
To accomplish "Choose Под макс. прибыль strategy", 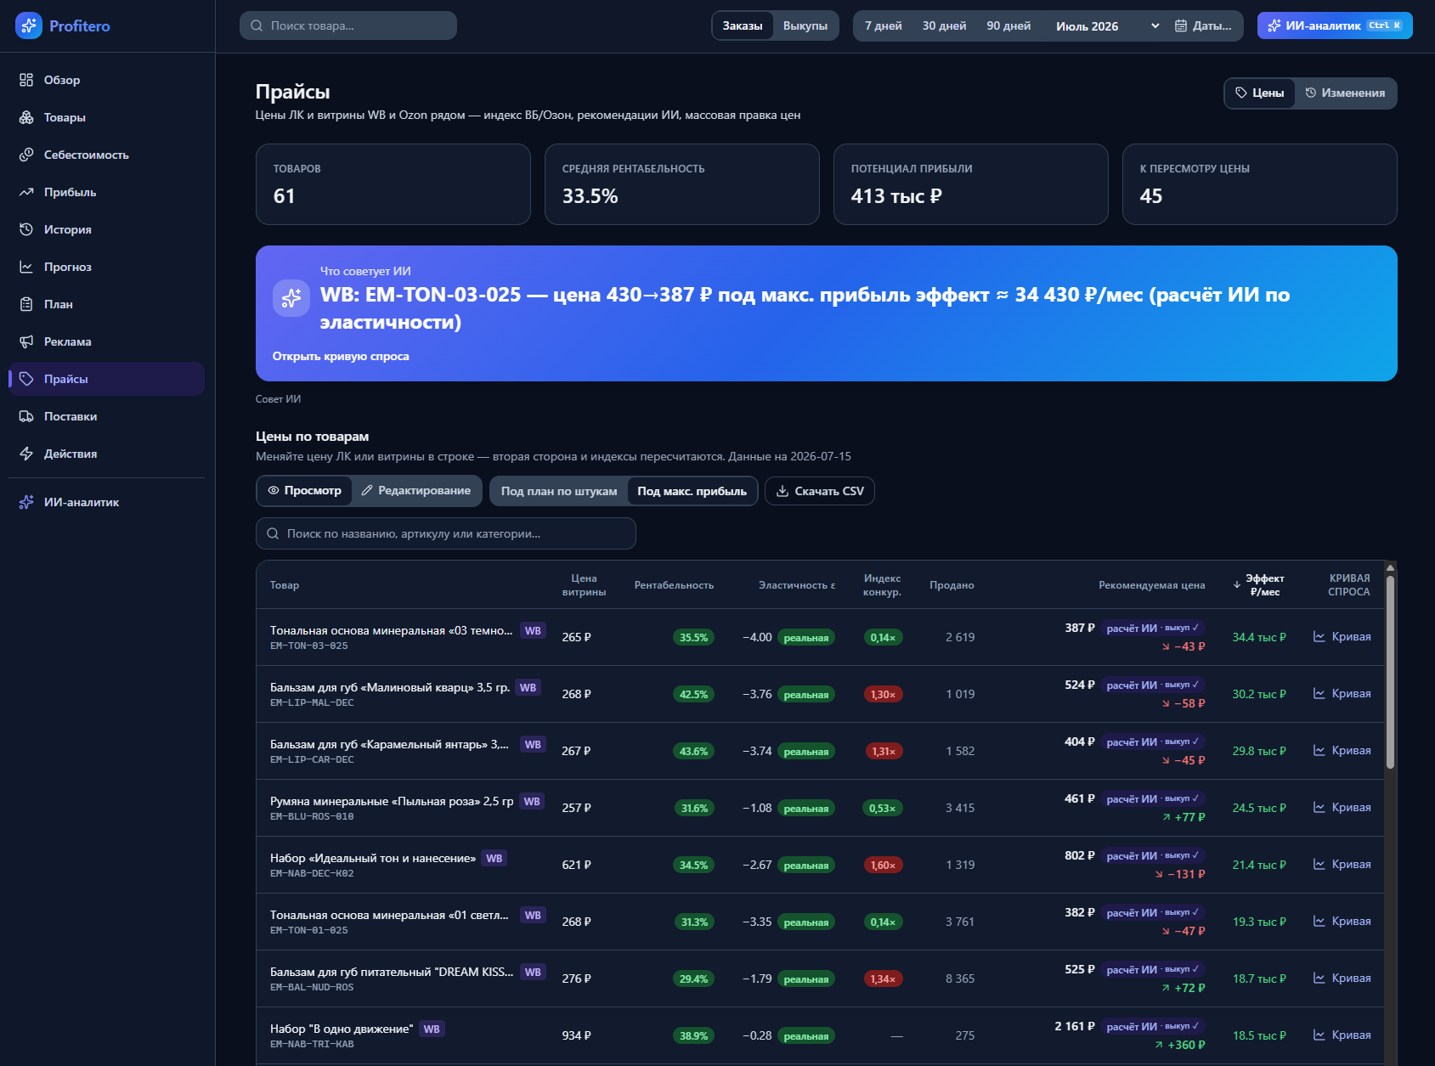I will click(x=692, y=491).
